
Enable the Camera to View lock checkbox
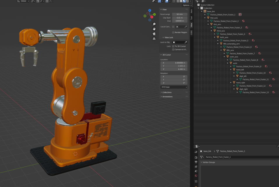click(173, 49)
